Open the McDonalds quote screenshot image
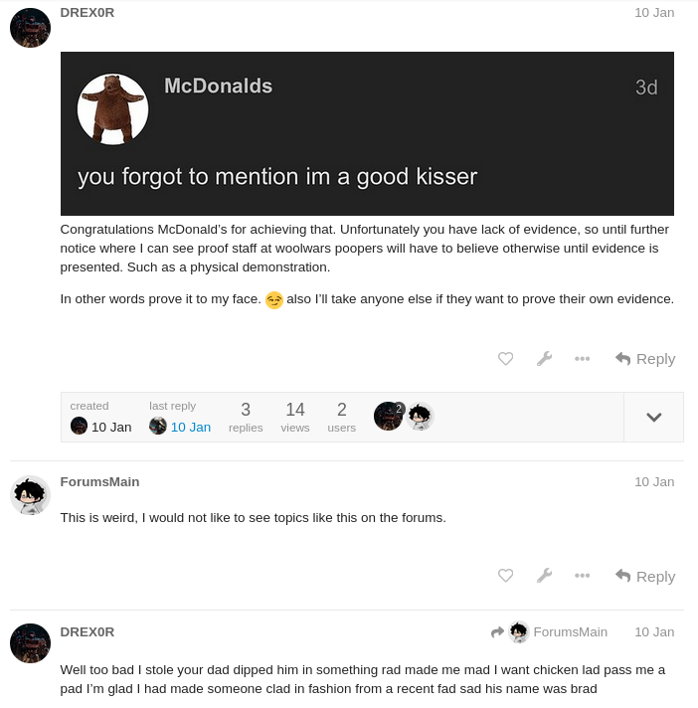This screenshot has height=708, width=698. 367,133
